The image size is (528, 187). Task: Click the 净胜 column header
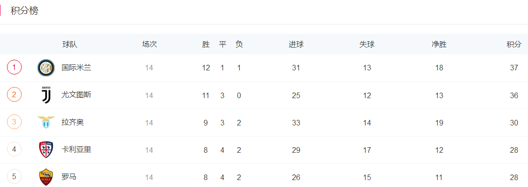[439, 44]
